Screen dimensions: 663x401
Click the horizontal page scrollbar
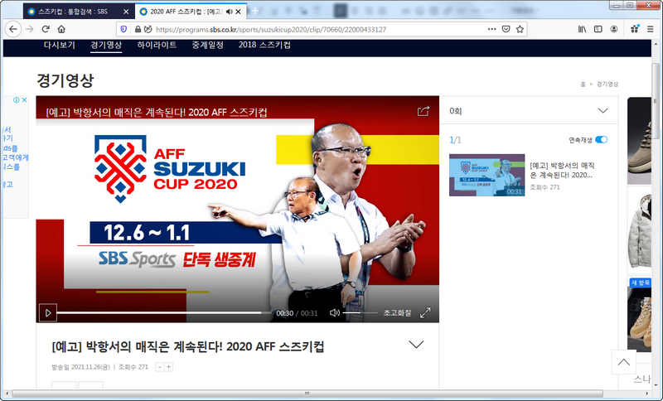tap(307, 394)
